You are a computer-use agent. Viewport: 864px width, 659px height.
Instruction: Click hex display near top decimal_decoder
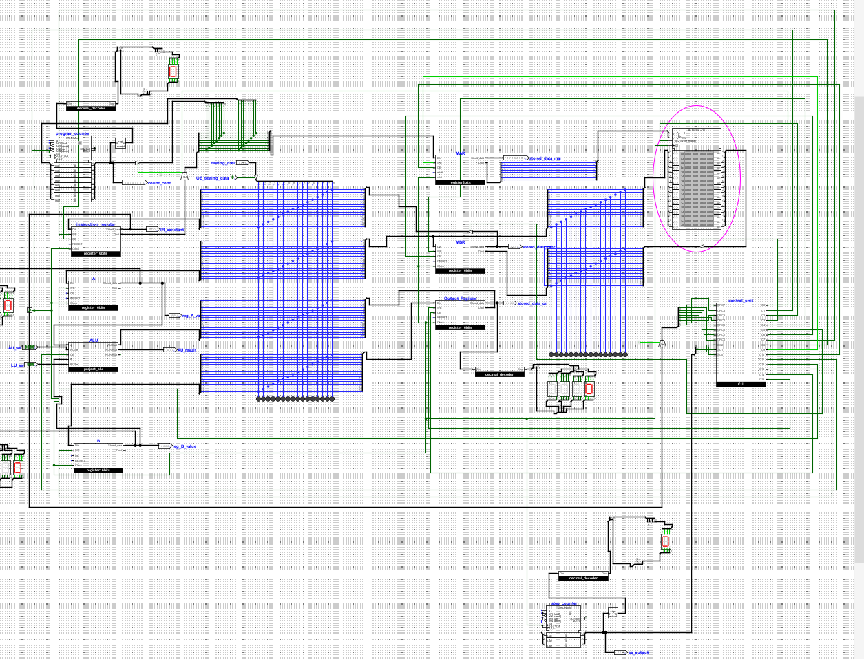(x=173, y=71)
